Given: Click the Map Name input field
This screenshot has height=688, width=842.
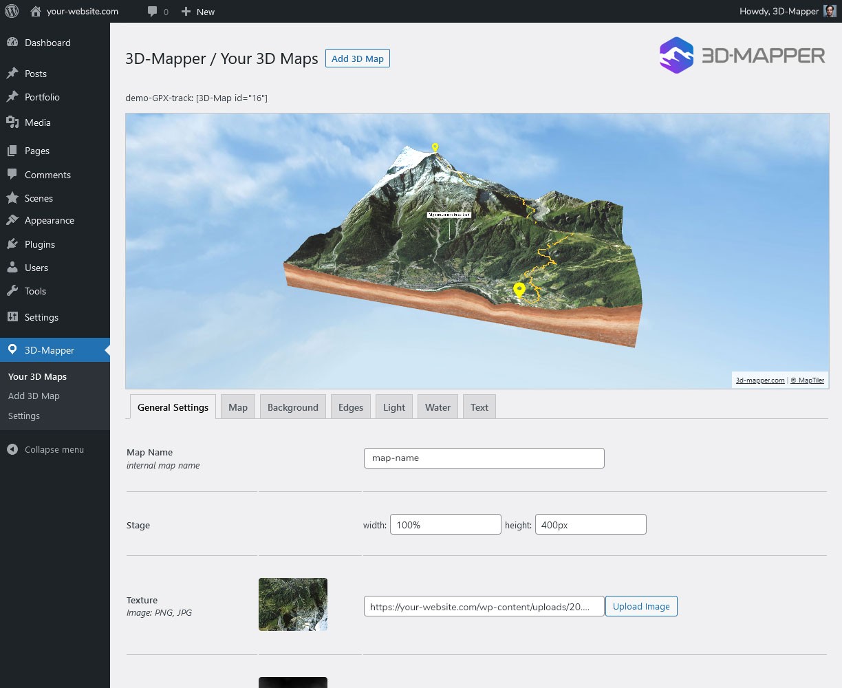Looking at the screenshot, I should pos(484,458).
